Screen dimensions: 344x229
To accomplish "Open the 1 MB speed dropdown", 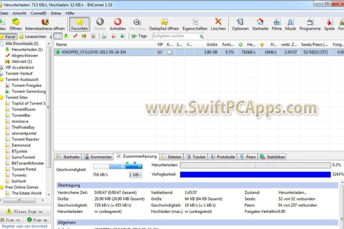I will (135, 175).
